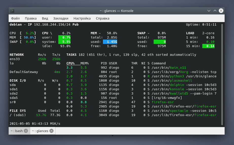The image size is (234, 145).
Task: Open the Вид menu
Action: coord(45,19)
